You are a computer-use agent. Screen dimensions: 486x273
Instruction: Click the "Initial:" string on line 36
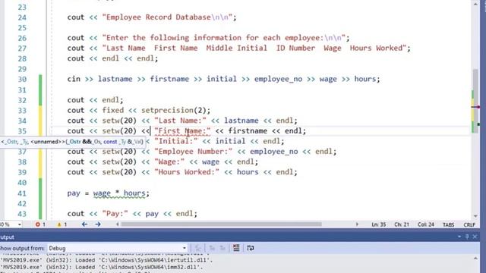point(176,141)
